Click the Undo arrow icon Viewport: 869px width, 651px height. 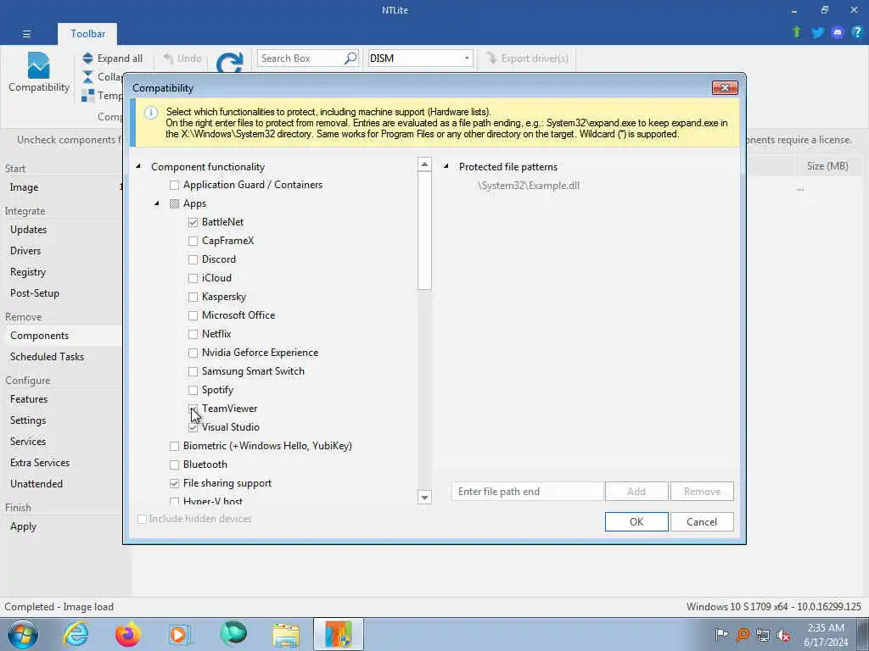[x=169, y=58]
